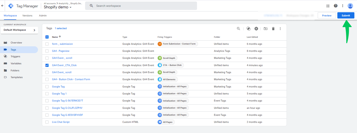Viewport: 357px width, 133px height.
Task: Open the account avatar menu
Action: click(350, 6)
